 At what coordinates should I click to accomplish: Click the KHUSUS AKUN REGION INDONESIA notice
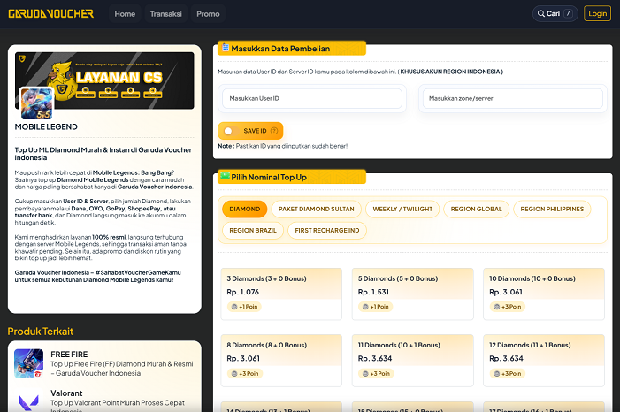point(450,72)
